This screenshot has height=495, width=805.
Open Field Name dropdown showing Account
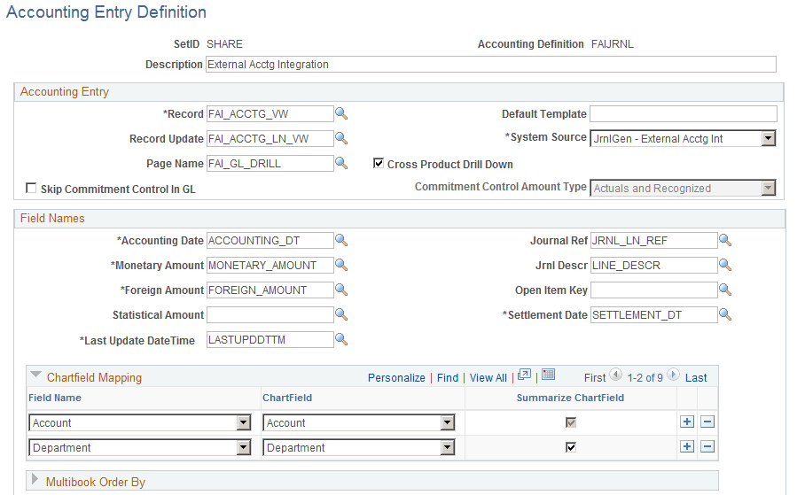[244, 422]
